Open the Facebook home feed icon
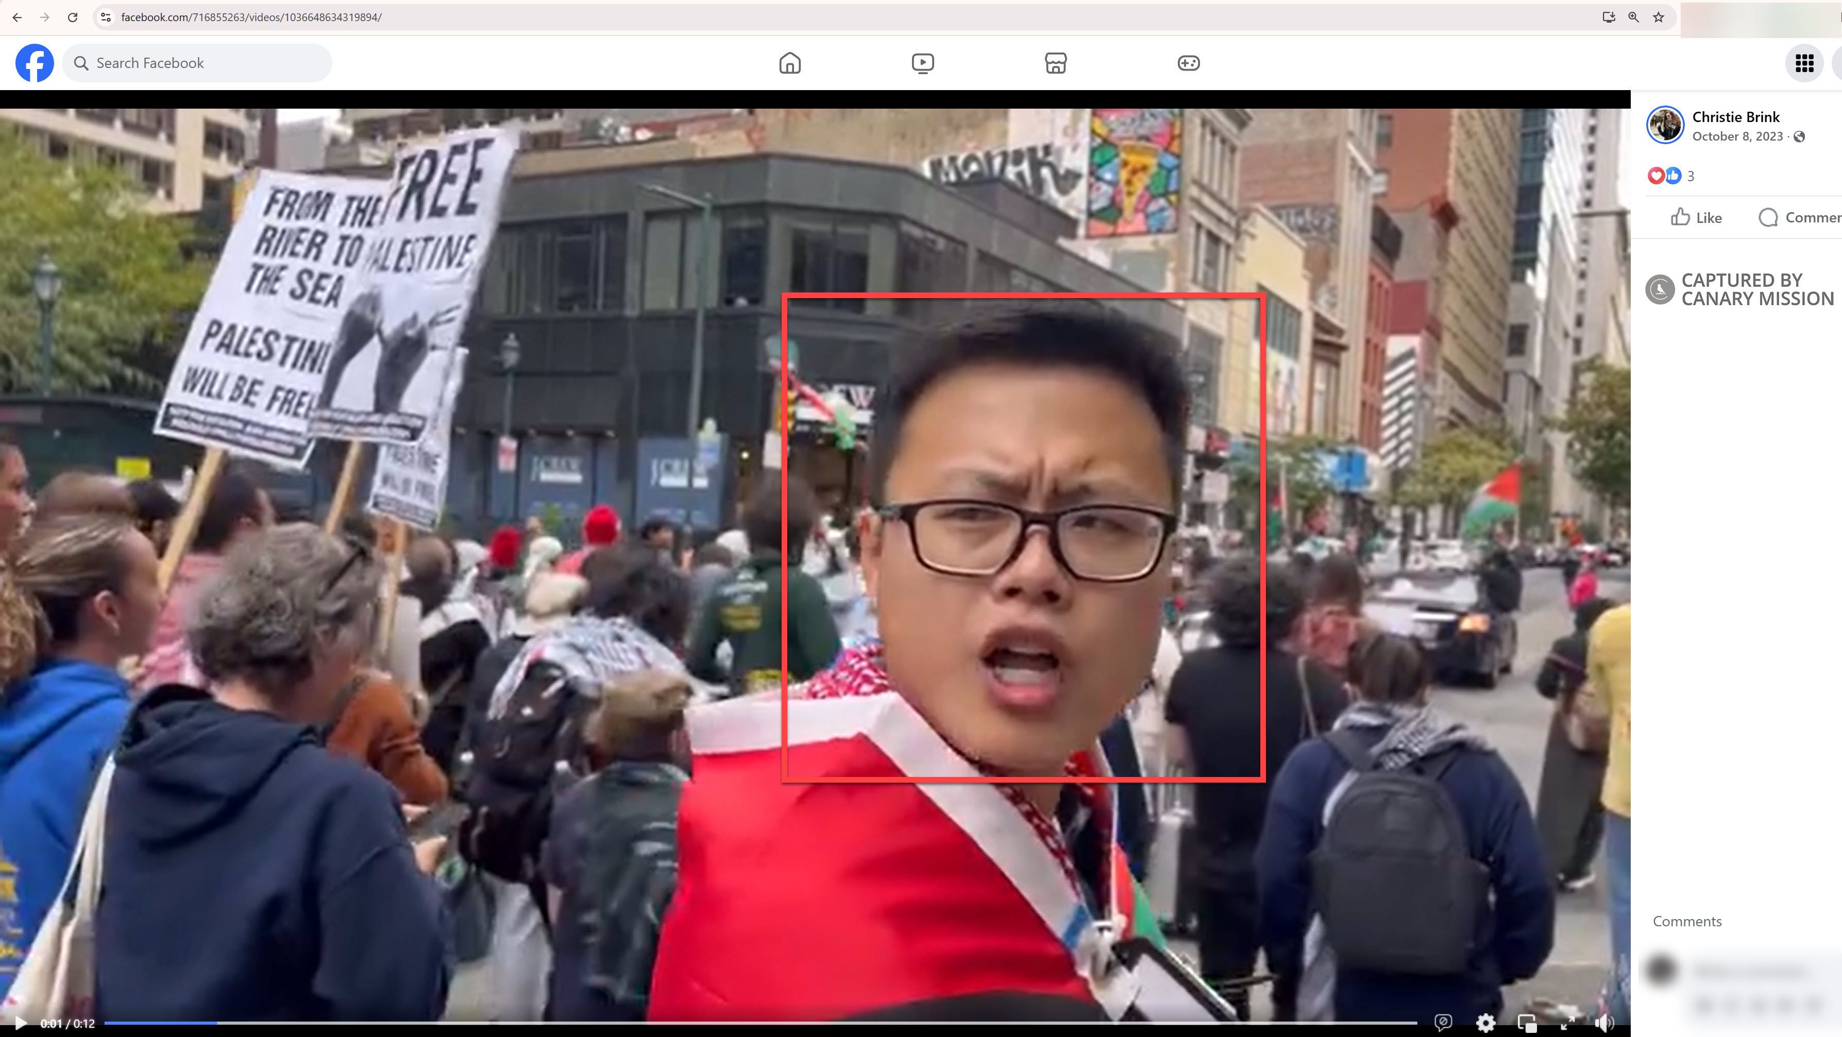 pyautogui.click(x=789, y=63)
